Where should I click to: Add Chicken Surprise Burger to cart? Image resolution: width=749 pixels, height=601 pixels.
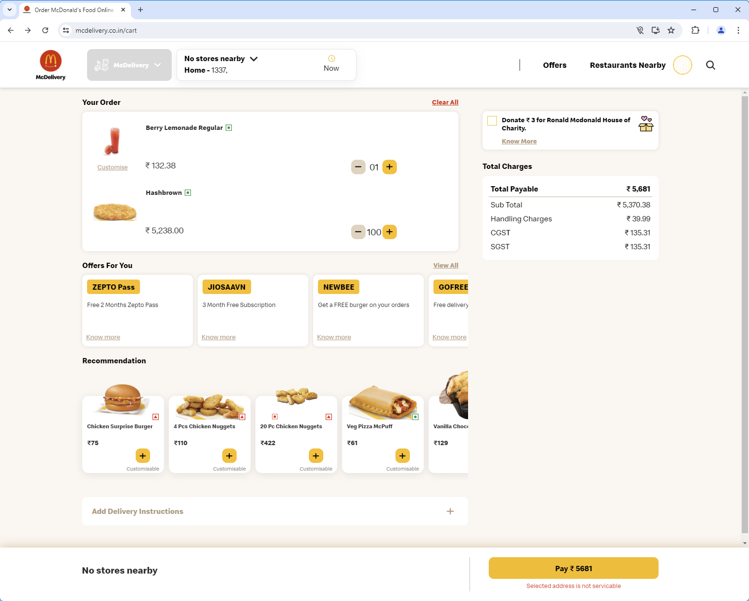(x=143, y=456)
